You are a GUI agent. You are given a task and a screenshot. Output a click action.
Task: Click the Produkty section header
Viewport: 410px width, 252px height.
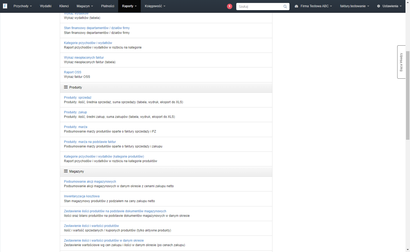coord(166,87)
